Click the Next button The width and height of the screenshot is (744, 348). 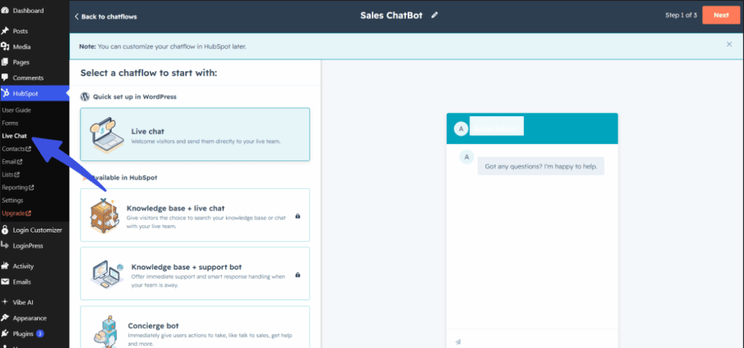point(721,15)
